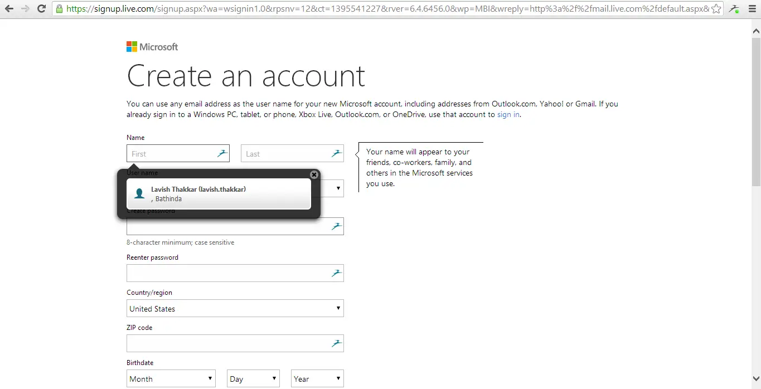Click the green padlock security icon
Image resolution: width=761 pixels, height=389 pixels.
click(x=59, y=9)
